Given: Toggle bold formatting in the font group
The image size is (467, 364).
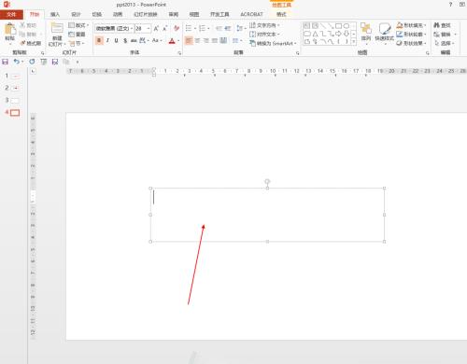Looking at the screenshot, I should coord(99,40).
